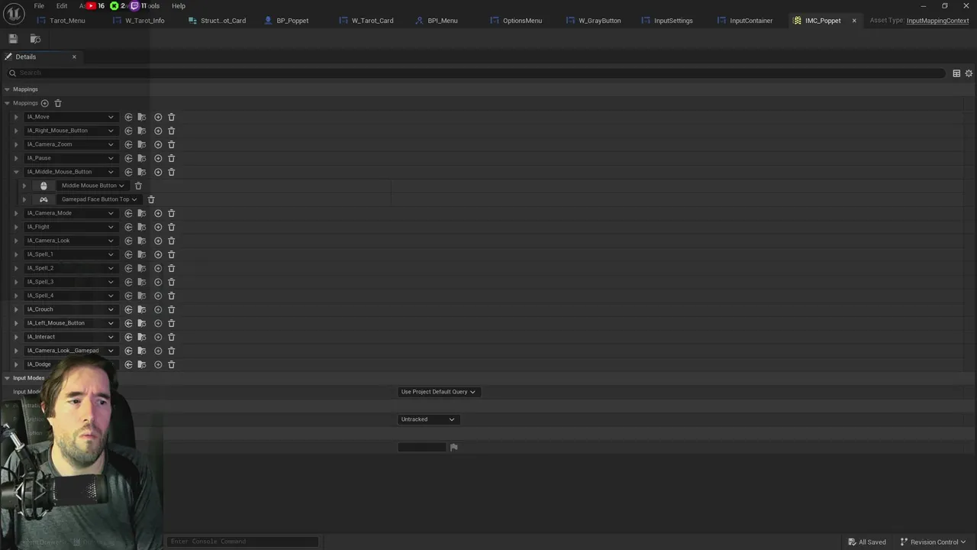Screen dimensions: 977x550
Task: Delete IA_Spell_4 mapping
Action: (171, 296)
